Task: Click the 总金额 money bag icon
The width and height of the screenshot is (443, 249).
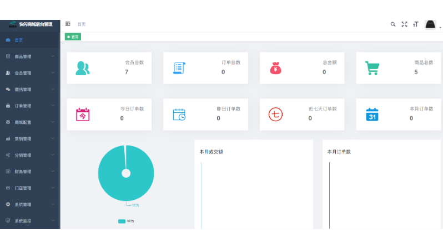Action: click(276, 68)
